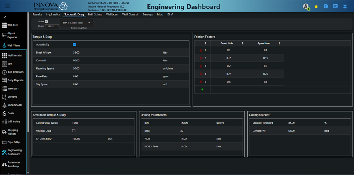The width and height of the screenshot is (354, 175).
Task: Enable the Viscous Drag checkbox
Action: (x=74, y=130)
